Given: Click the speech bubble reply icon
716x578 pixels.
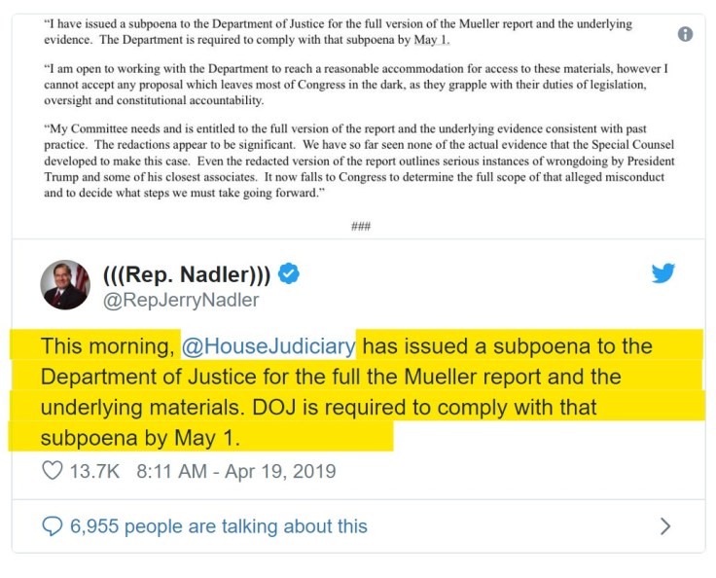Looking at the screenshot, I should (x=53, y=526).
